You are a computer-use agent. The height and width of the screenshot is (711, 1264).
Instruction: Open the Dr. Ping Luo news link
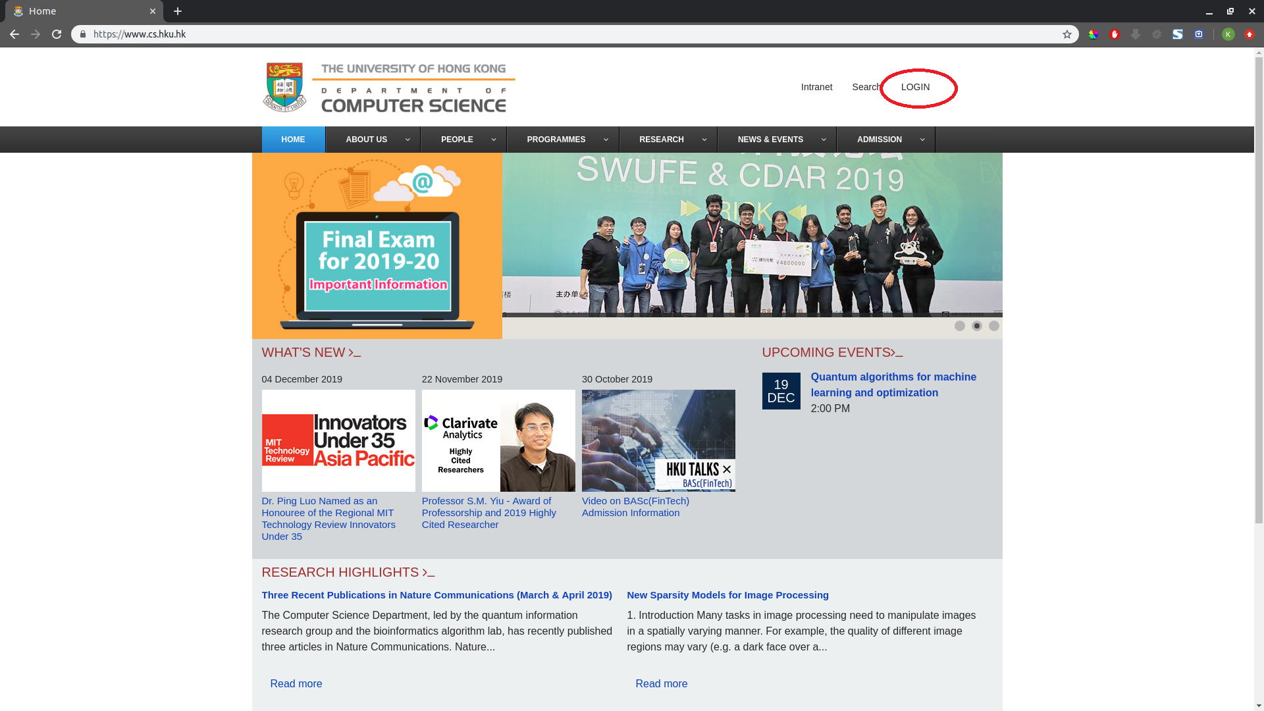[x=329, y=519]
